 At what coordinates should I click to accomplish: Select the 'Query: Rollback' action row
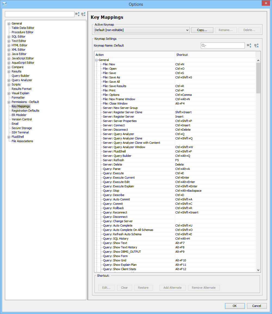coord(175,208)
